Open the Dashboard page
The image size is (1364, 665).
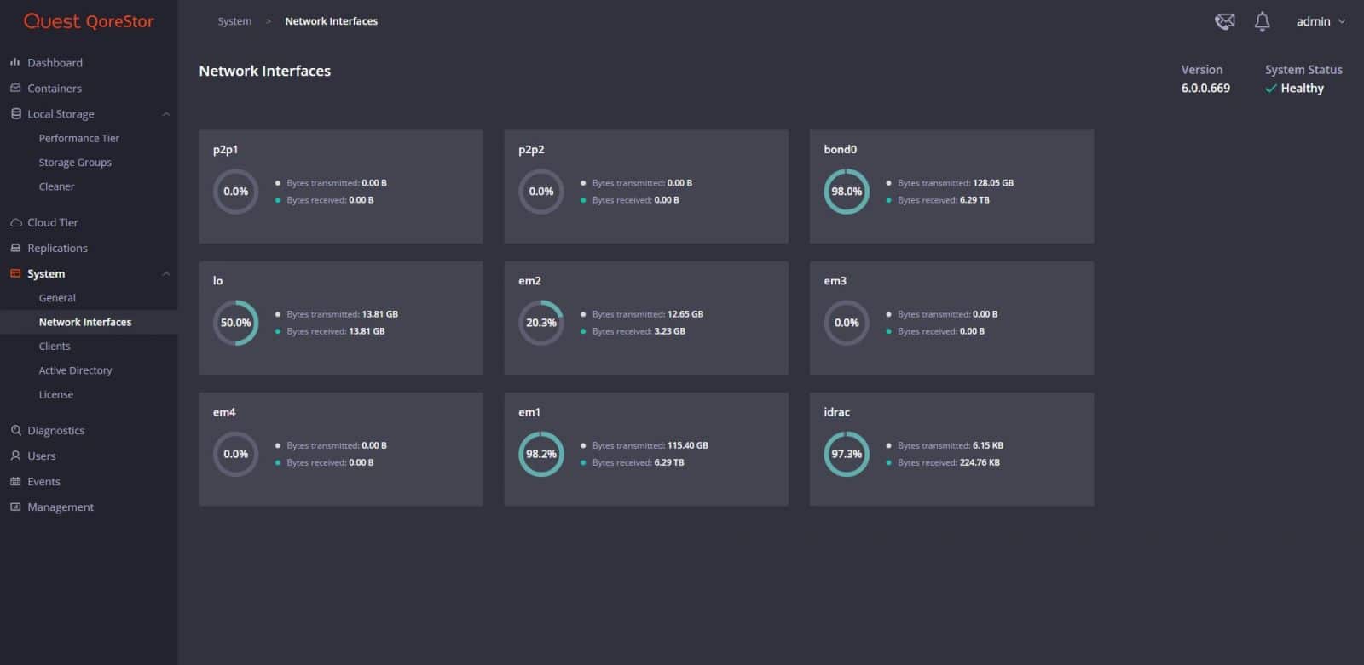pyautogui.click(x=55, y=62)
